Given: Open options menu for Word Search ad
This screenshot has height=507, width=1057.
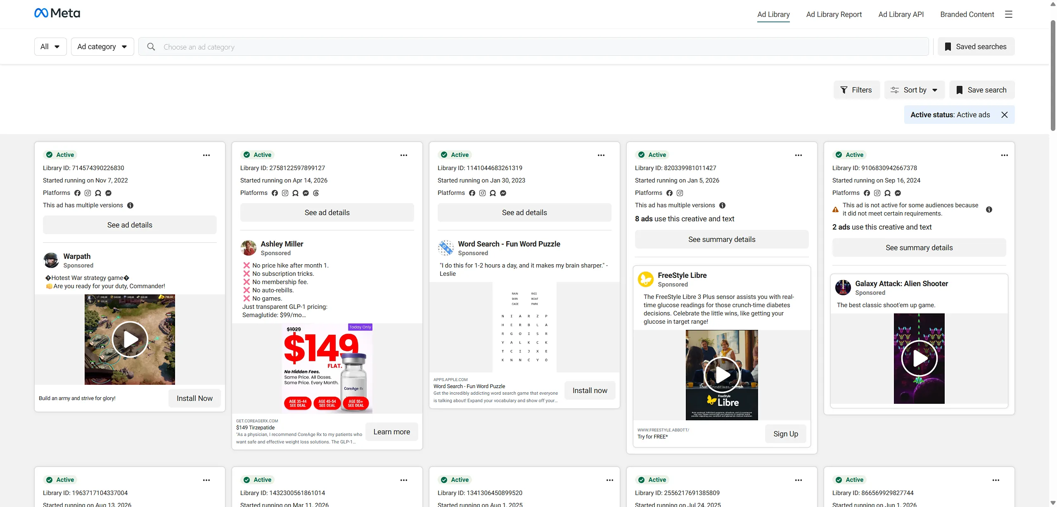Looking at the screenshot, I should (601, 155).
